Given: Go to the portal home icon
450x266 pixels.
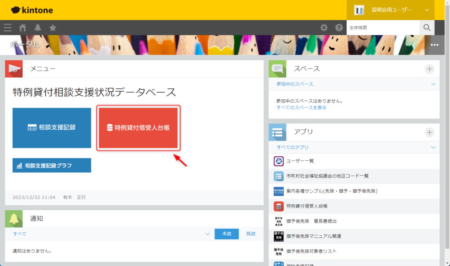Looking at the screenshot, I should coord(22,28).
